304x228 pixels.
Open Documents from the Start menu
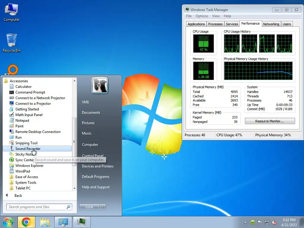91,113
